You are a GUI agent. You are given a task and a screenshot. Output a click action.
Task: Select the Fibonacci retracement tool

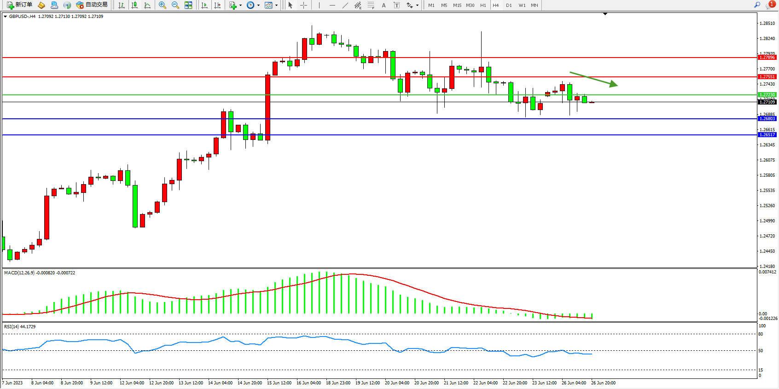(371, 5)
